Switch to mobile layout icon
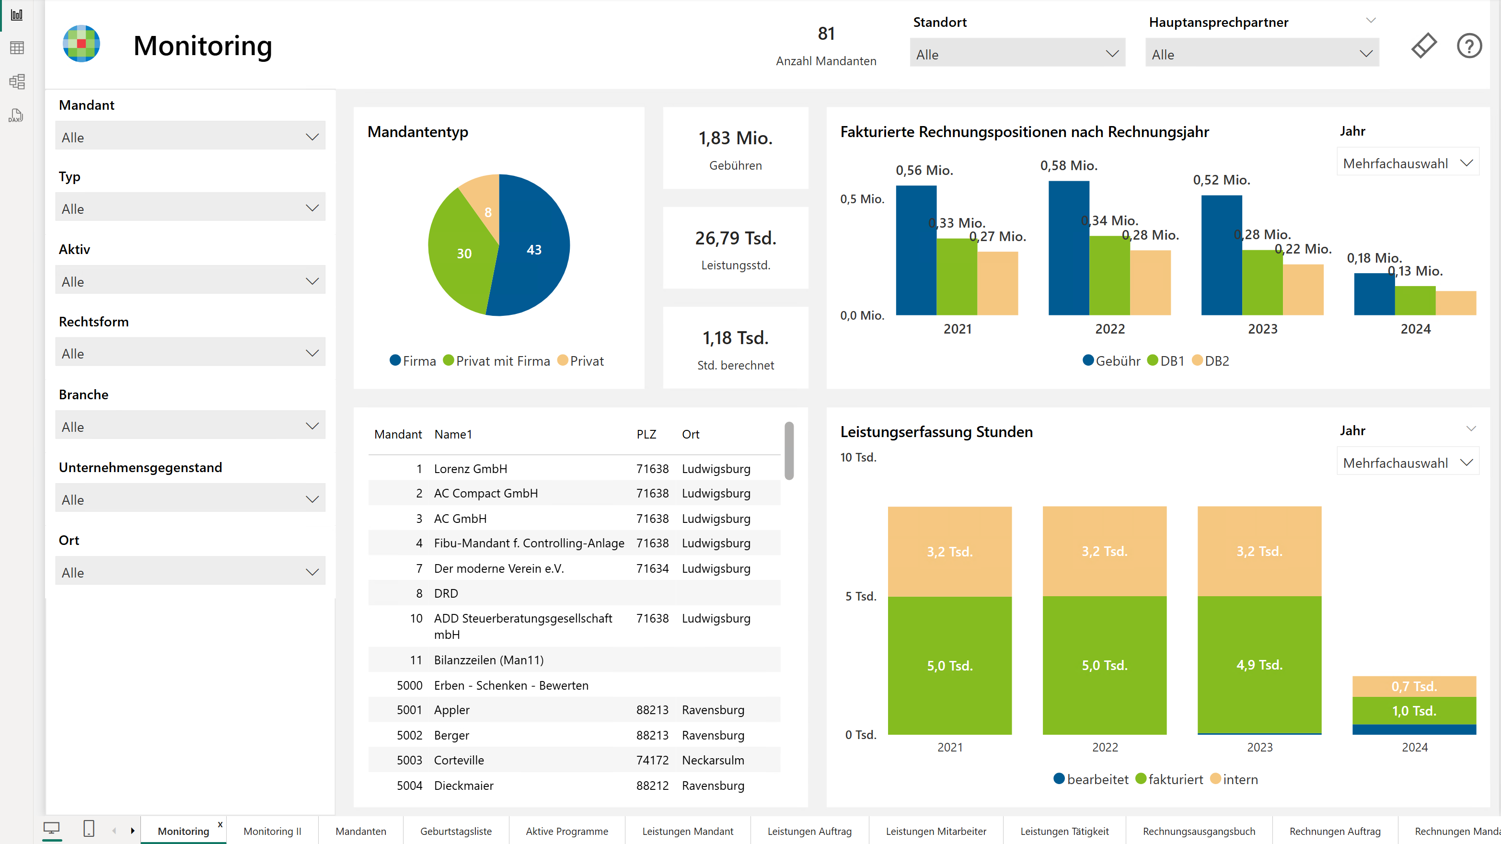This screenshot has height=844, width=1501. pyautogui.click(x=89, y=828)
